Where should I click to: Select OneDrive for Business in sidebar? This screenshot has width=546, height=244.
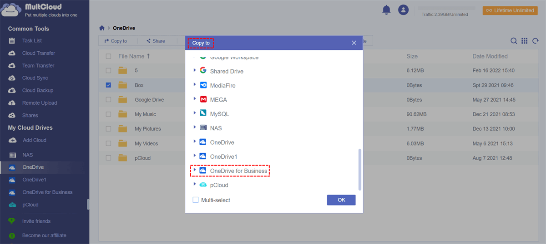click(47, 192)
